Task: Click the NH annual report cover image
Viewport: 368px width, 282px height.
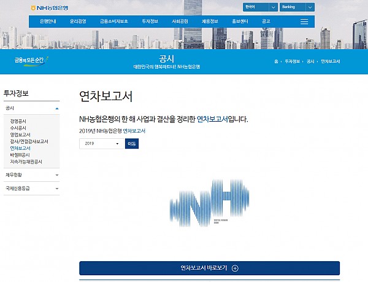Action: pyautogui.click(x=209, y=203)
